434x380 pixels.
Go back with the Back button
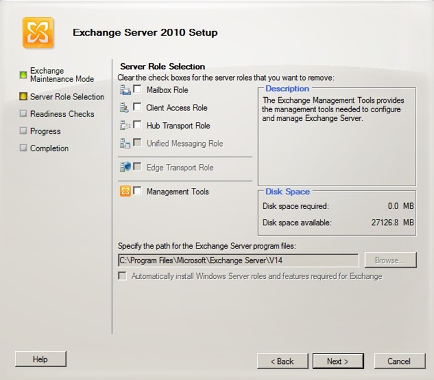[x=282, y=361]
